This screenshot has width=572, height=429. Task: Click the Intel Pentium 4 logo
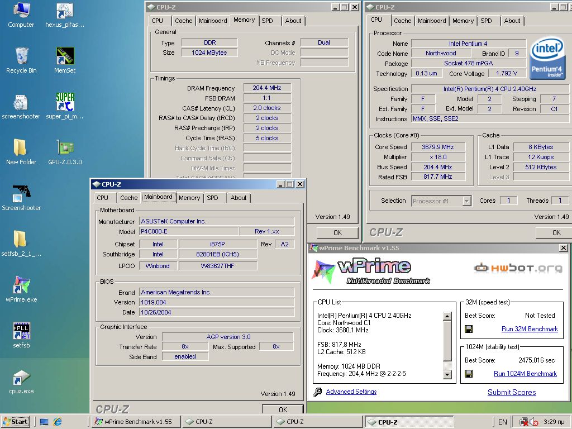pos(547,58)
